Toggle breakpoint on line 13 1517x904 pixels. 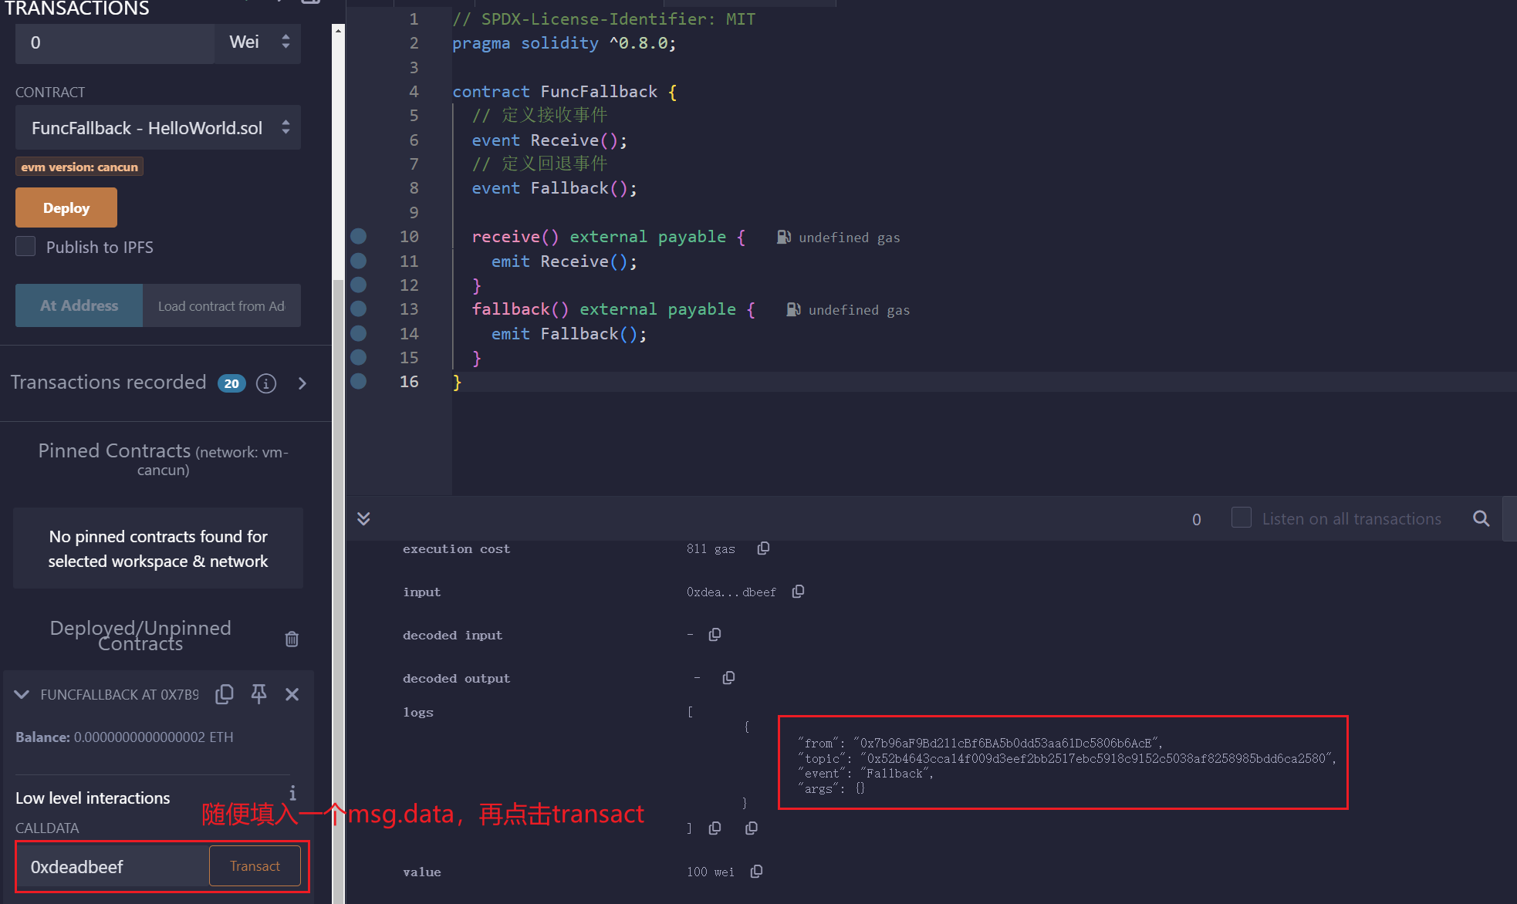click(x=359, y=309)
